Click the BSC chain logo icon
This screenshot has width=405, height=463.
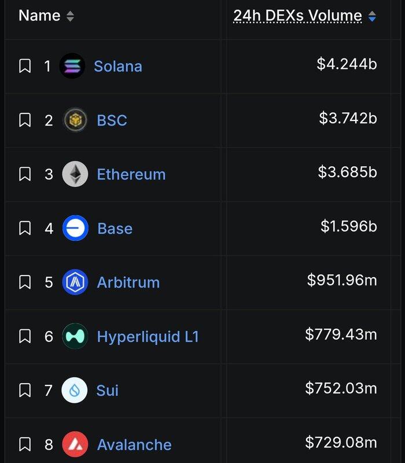[x=75, y=120]
